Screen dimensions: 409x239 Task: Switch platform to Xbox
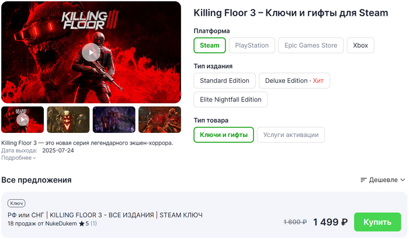click(x=361, y=45)
